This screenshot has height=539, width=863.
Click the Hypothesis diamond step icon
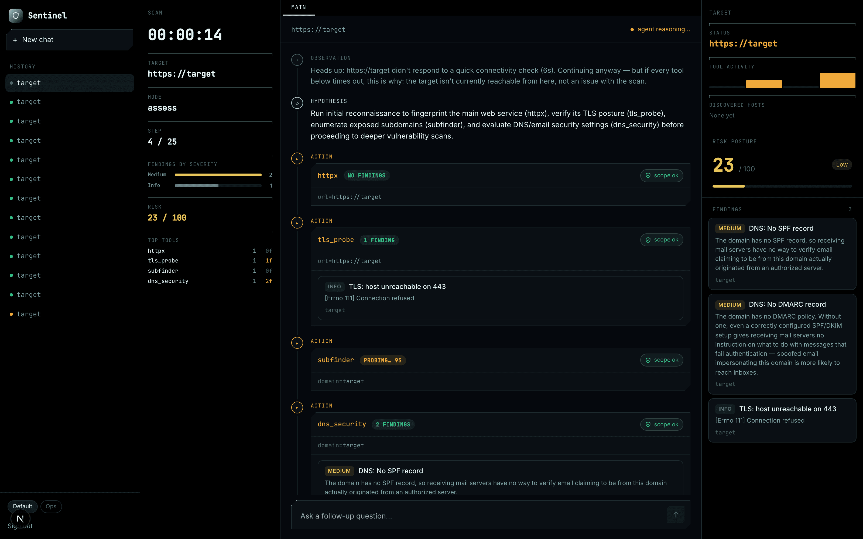tap(297, 103)
